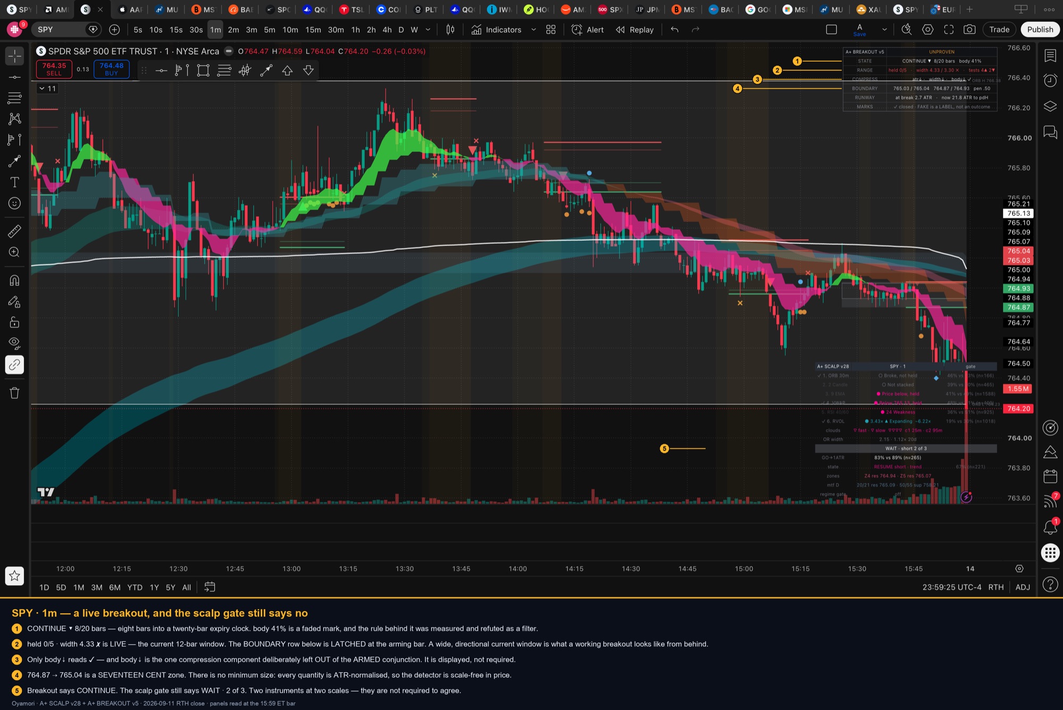Pick the arrow line tool in floating toolbar

coord(266,71)
